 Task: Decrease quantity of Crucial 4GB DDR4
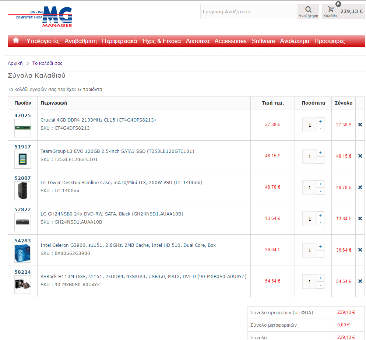click(x=320, y=129)
